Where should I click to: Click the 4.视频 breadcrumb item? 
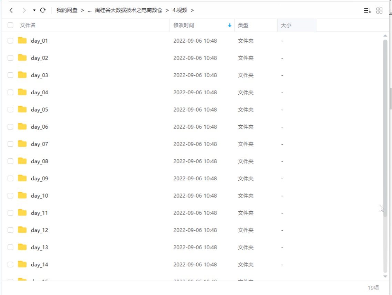(180, 10)
